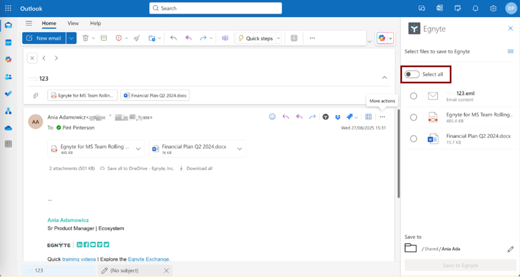Viewport: 520px width, 277px height.
Task: Open OneDrive cloud icon in left sidebar
Action: point(8,128)
